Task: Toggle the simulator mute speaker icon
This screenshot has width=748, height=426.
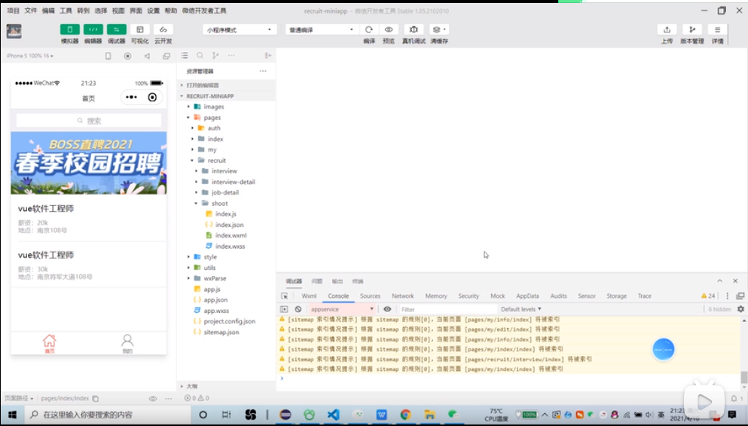Action: pos(147,56)
